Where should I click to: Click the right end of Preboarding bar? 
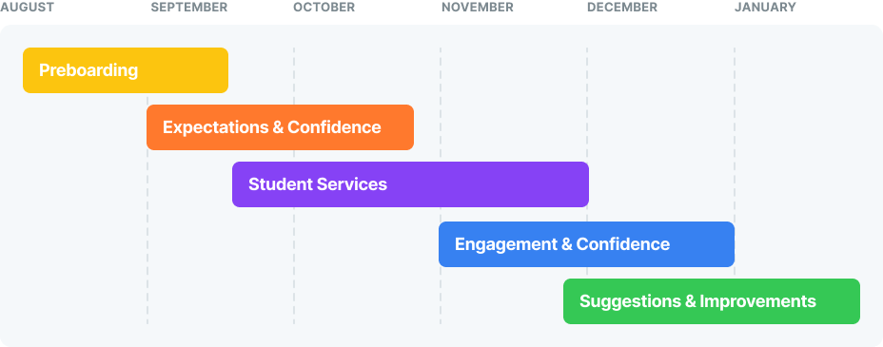(x=223, y=70)
